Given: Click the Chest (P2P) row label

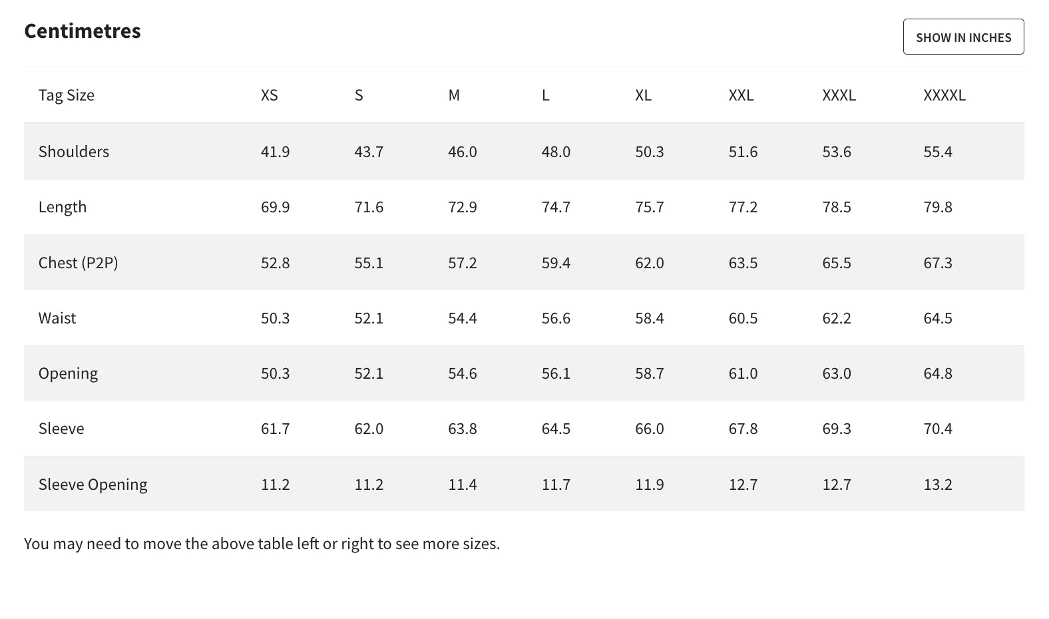Looking at the screenshot, I should pos(79,262).
